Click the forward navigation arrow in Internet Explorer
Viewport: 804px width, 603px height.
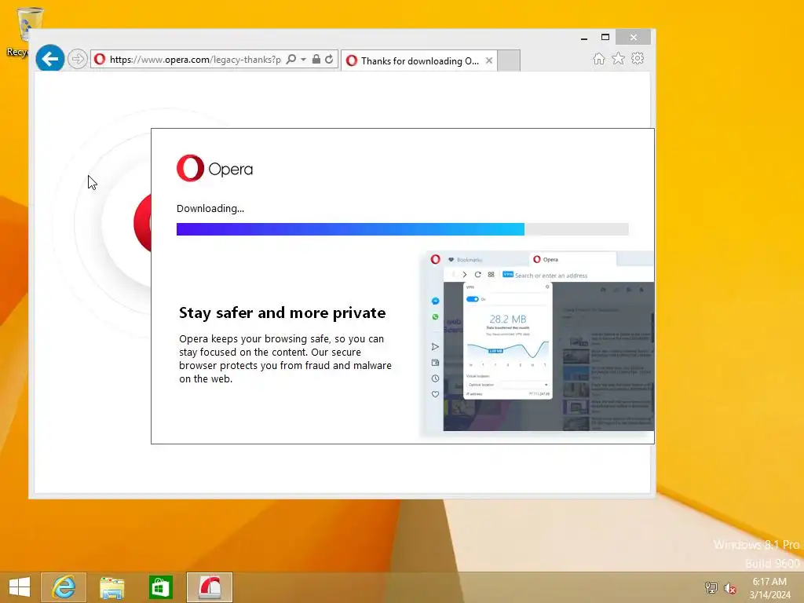tap(78, 59)
